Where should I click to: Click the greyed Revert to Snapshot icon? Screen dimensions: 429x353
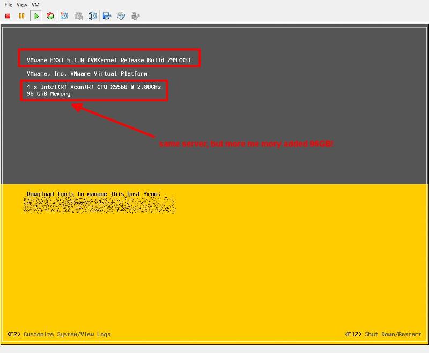78,16
